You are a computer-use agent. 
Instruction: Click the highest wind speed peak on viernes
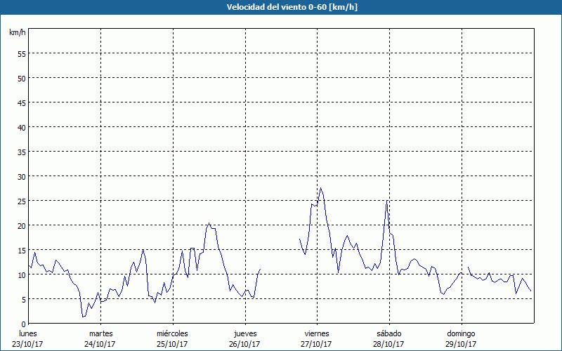[x=321, y=188]
